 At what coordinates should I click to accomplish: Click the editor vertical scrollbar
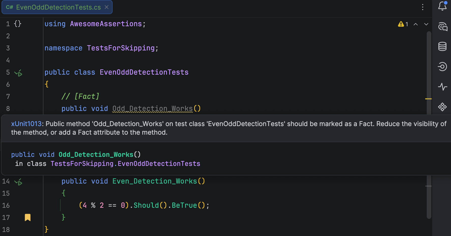point(429,125)
